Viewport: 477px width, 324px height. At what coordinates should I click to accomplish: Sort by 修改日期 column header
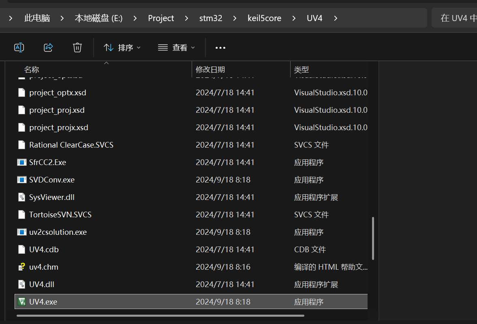coord(210,70)
